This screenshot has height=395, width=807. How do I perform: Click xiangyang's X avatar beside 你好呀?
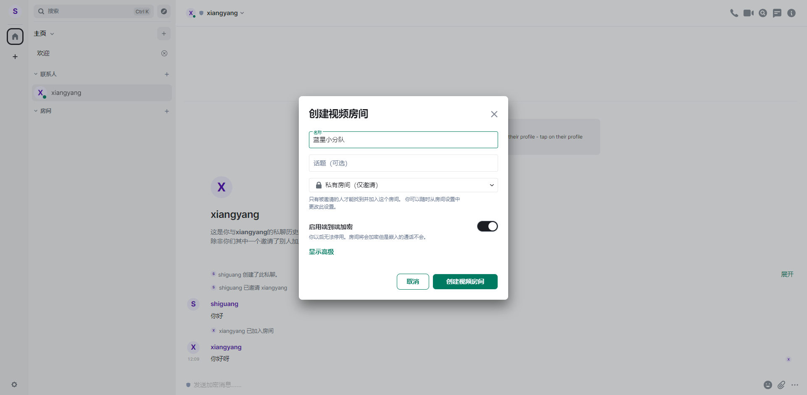tap(193, 347)
